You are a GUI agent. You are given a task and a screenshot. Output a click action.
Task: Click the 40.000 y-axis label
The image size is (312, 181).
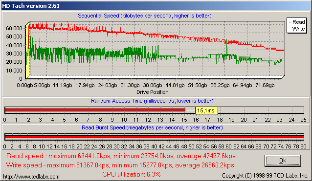[x=14, y=45]
